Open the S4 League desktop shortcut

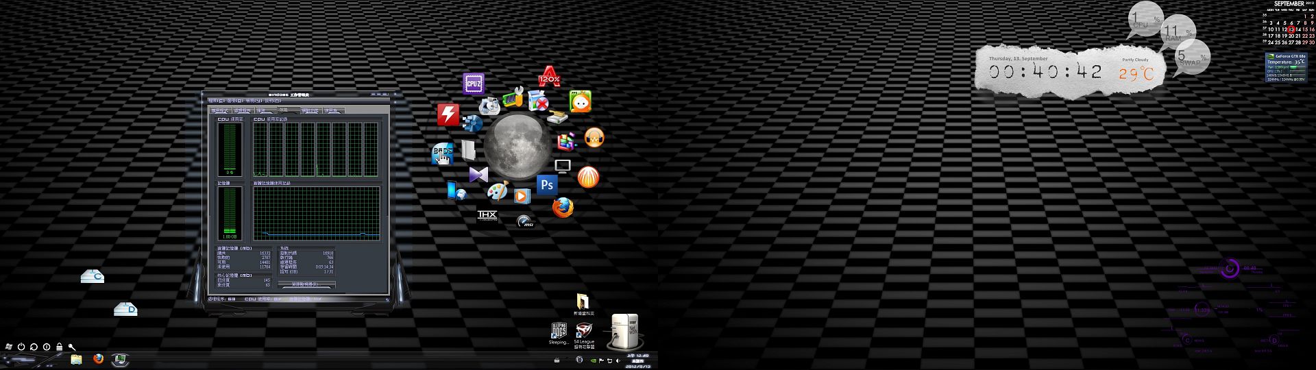point(584,330)
